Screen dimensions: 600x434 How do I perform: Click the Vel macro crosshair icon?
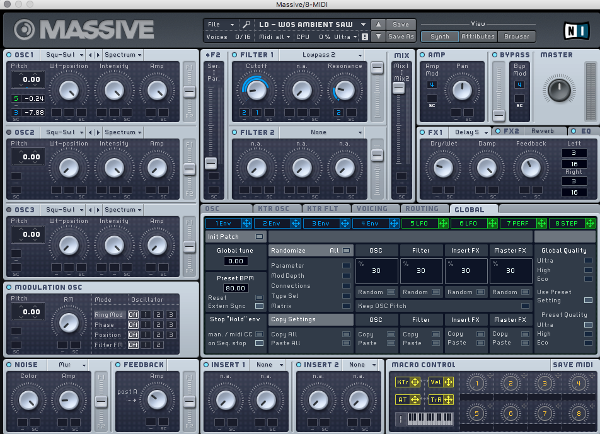448,382
